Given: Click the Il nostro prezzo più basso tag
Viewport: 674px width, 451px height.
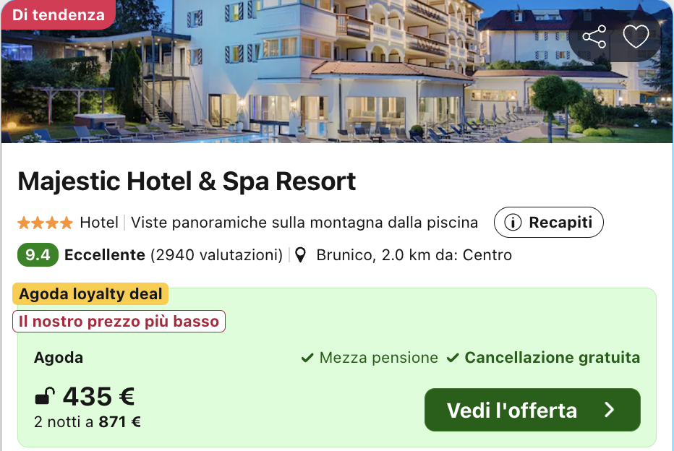Looking at the screenshot, I should tap(119, 322).
